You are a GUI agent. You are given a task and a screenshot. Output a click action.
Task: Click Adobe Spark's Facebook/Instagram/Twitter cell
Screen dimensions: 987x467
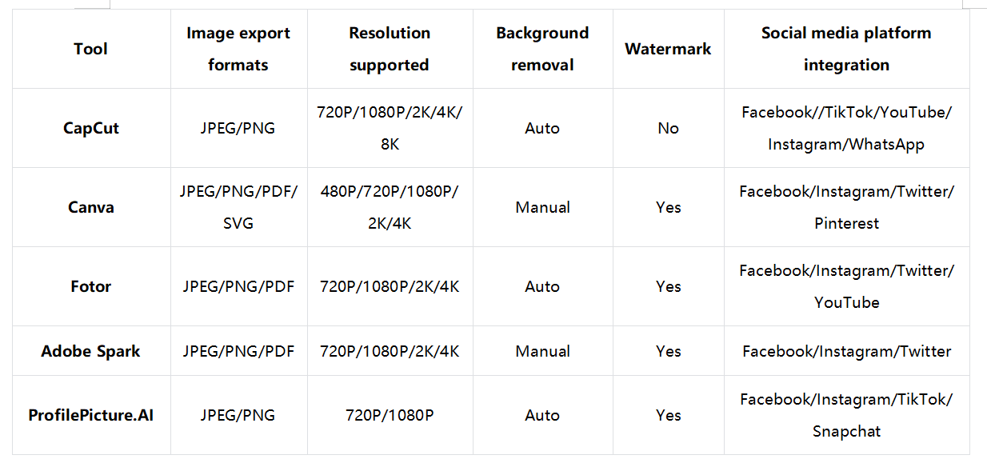(846, 351)
